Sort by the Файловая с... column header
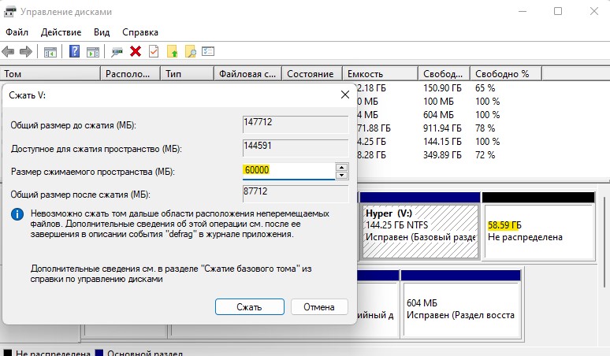 coord(247,73)
